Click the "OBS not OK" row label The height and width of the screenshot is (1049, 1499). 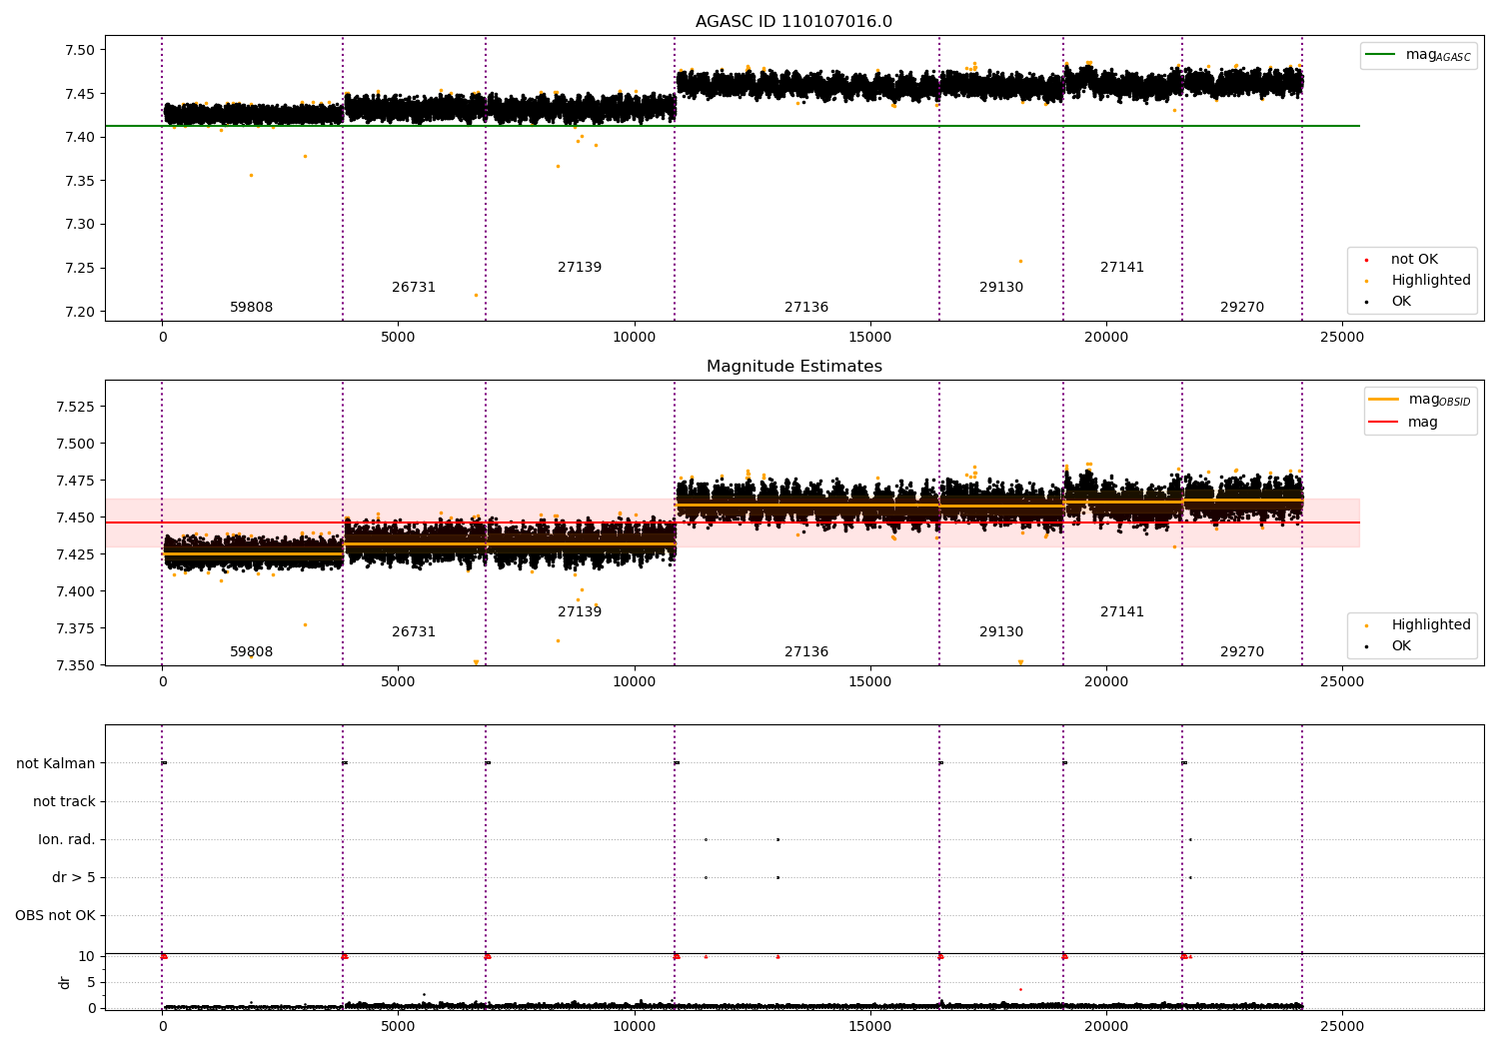coord(55,916)
